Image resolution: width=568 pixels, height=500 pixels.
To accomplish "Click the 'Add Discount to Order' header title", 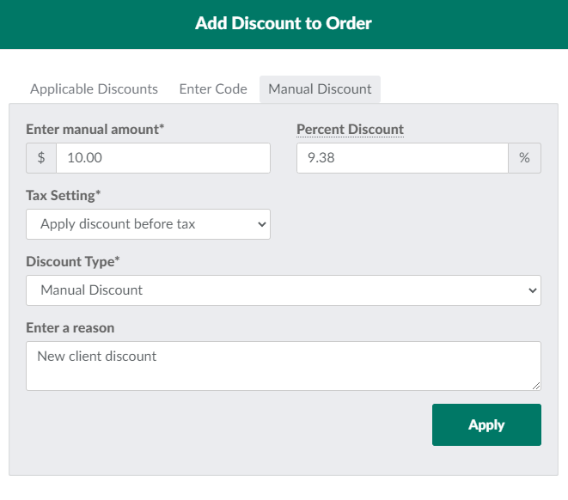I will (284, 23).
